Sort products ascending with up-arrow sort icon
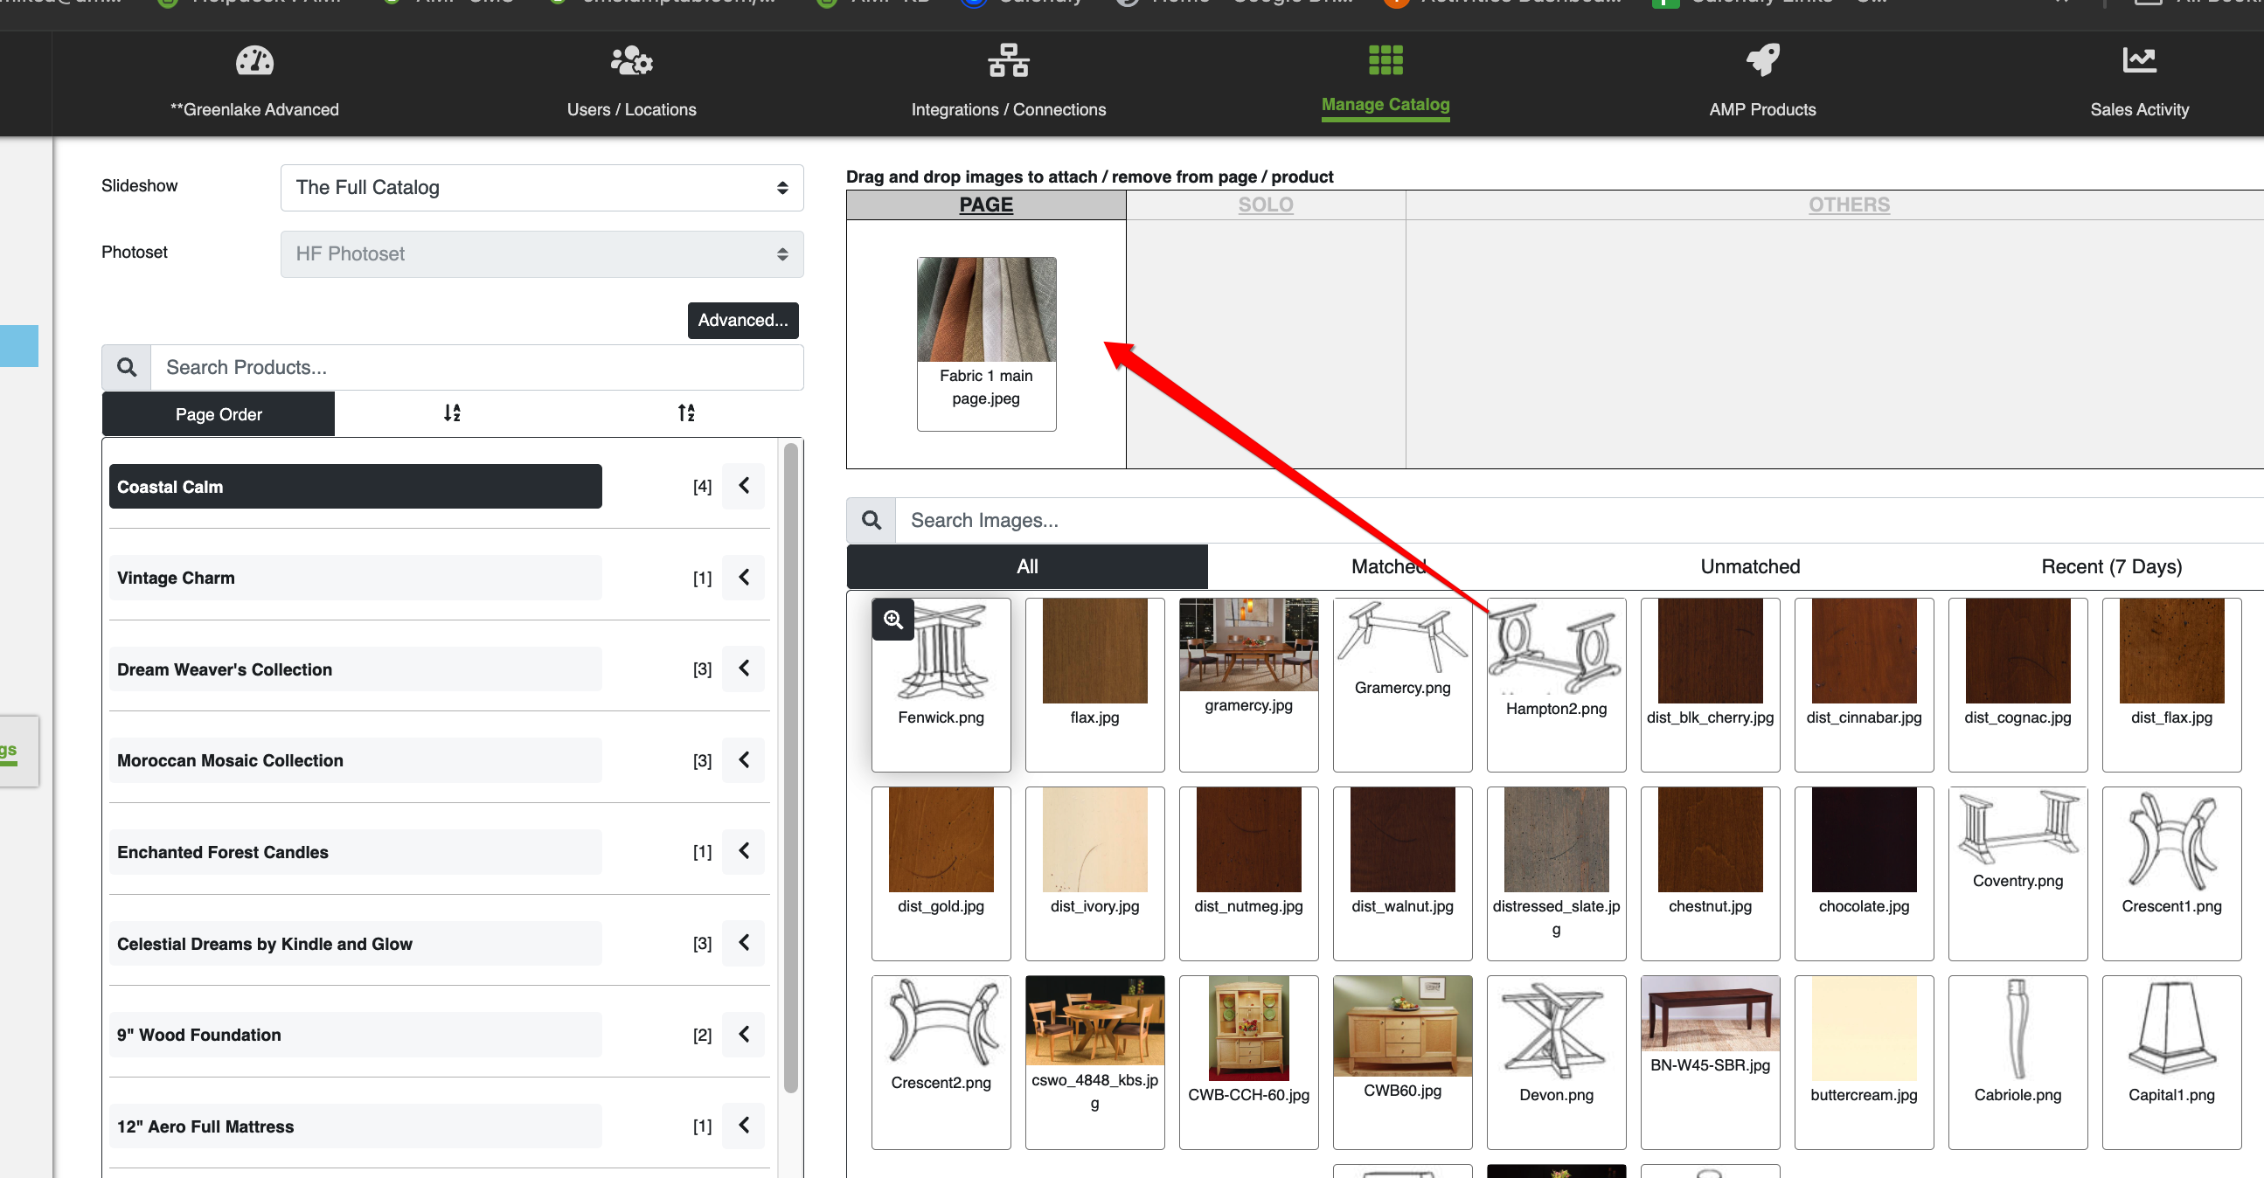2264x1178 pixels. pos(686,412)
